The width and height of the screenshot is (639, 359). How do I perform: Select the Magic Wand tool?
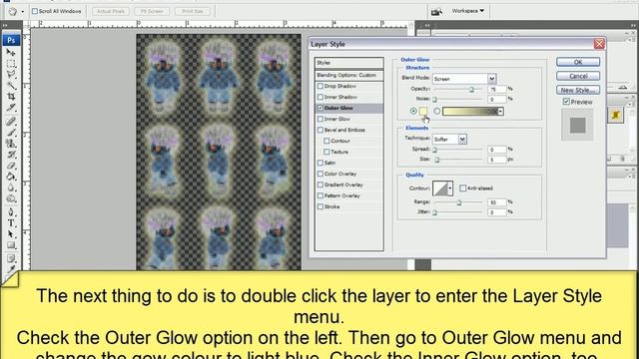pyautogui.click(x=11, y=86)
